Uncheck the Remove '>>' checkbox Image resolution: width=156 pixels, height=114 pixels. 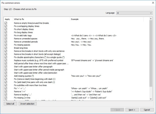pyautogui.click(x=6, y=91)
